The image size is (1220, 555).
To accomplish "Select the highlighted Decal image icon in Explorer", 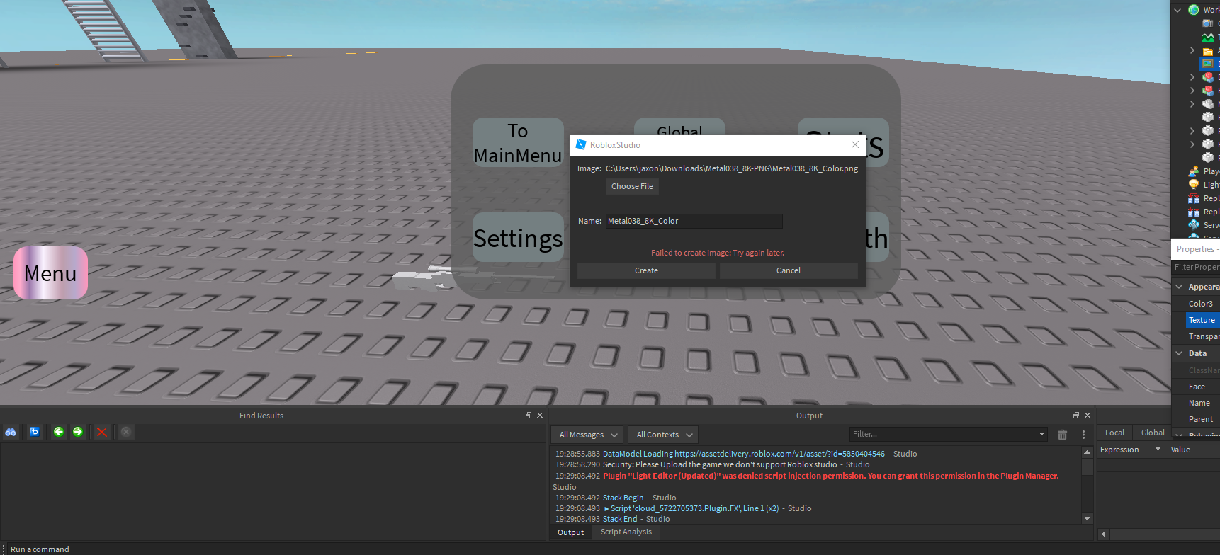I will click(1208, 64).
